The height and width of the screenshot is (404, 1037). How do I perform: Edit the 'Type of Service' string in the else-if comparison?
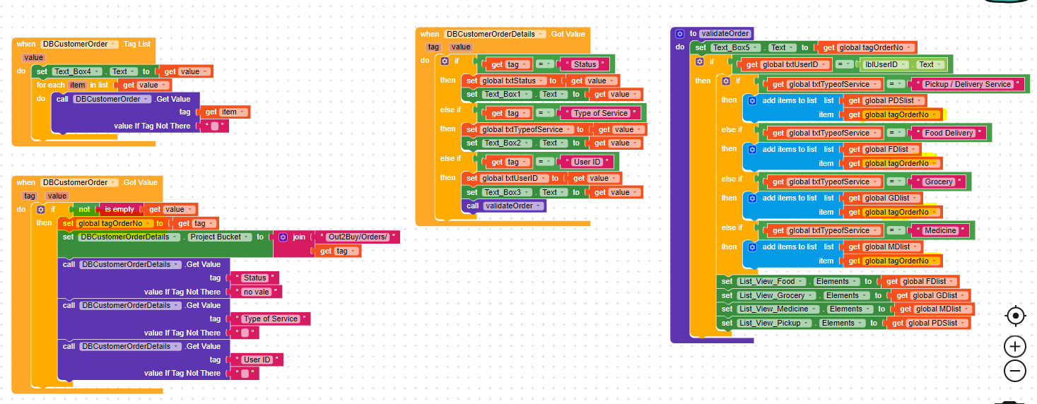pyautogui.click(x=601, y=113)
